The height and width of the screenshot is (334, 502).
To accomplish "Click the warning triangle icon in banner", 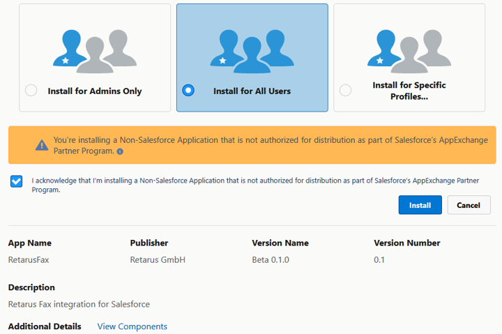I will (43, 145).
